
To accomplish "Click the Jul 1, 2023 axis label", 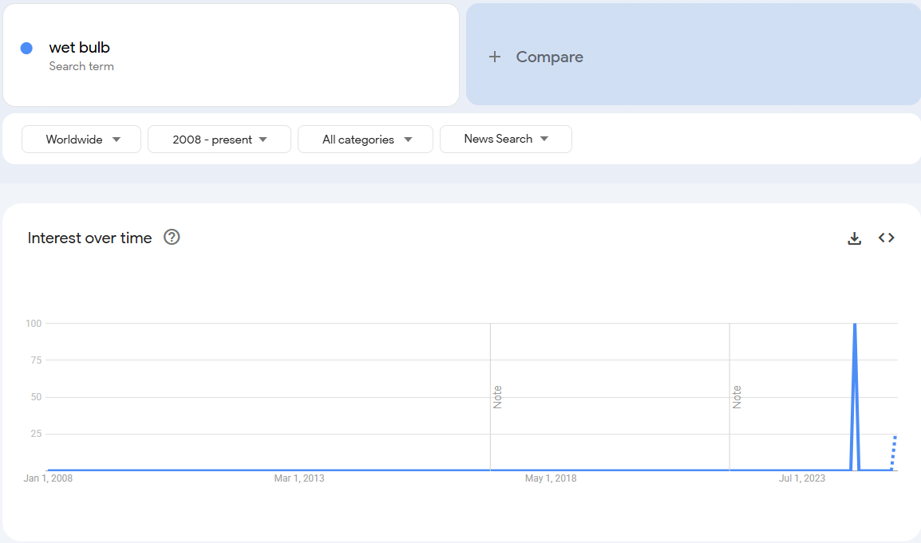I will point(802,478).
